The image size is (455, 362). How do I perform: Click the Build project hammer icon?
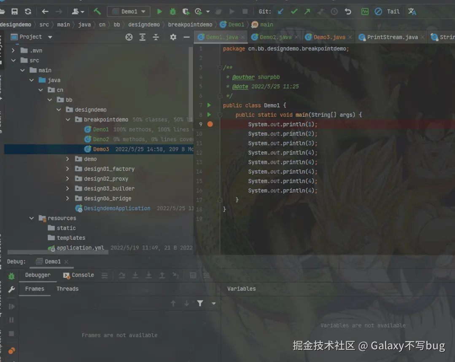pos(97,11)
